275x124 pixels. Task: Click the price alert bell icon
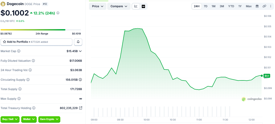[78, 42]
